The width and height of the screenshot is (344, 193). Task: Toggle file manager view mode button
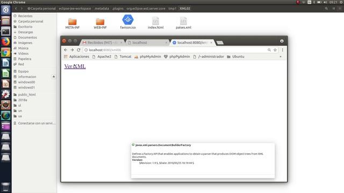point(334,9)
